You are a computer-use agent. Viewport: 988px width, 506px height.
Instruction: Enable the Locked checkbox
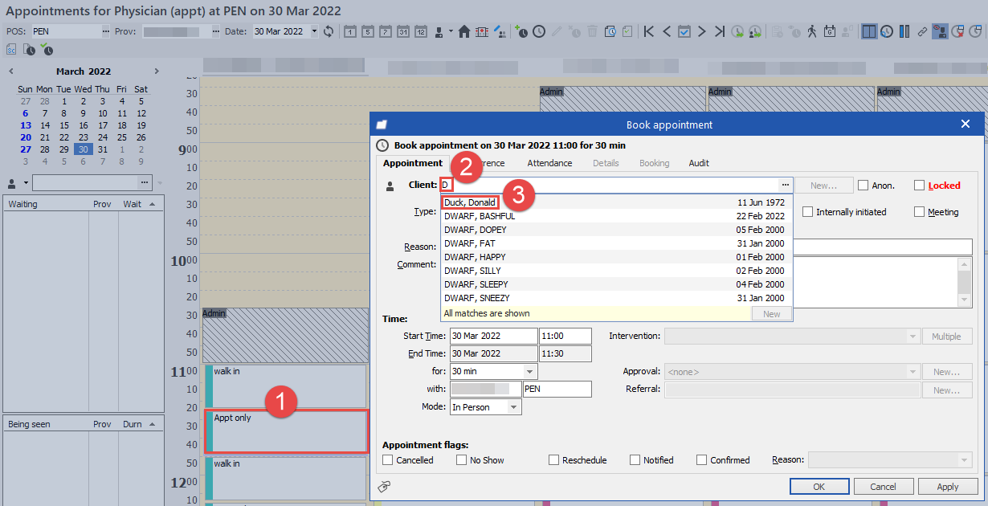920,186
